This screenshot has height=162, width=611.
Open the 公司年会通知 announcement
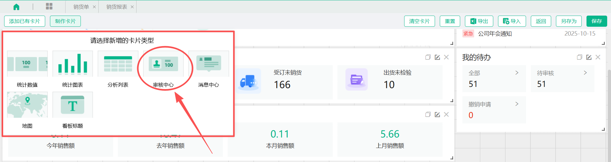click(x=495, y=34)
